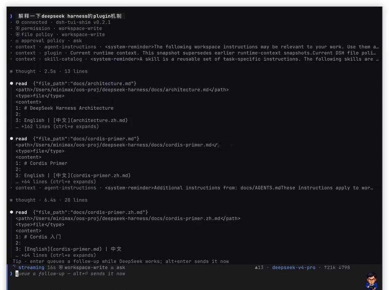Click the ask approval entry in status bar
The image size is (389, 290).
(x=121, y=268)
